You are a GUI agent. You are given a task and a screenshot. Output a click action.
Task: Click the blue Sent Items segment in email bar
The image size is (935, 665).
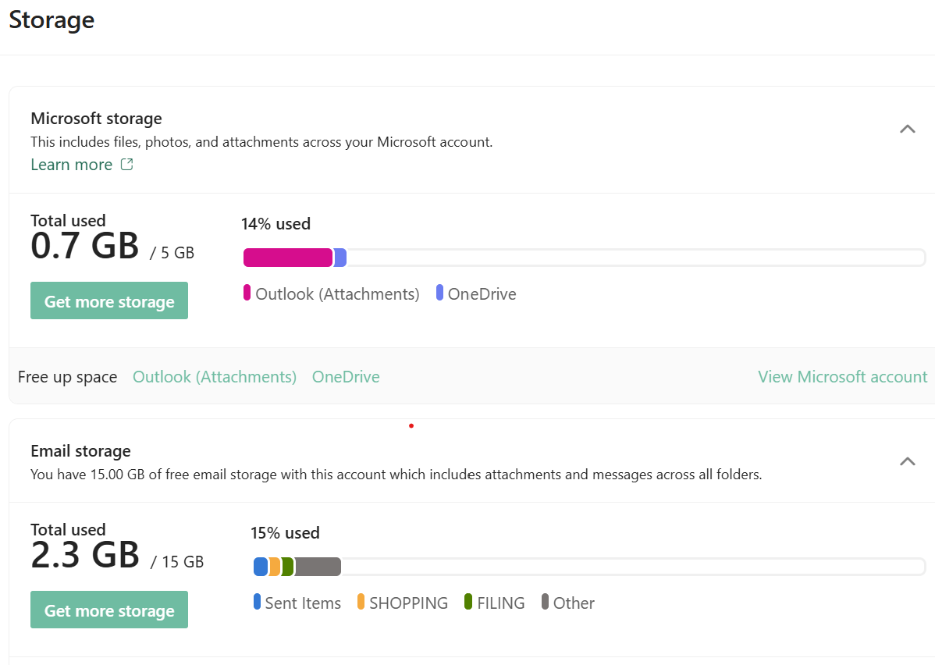point(261,567)
